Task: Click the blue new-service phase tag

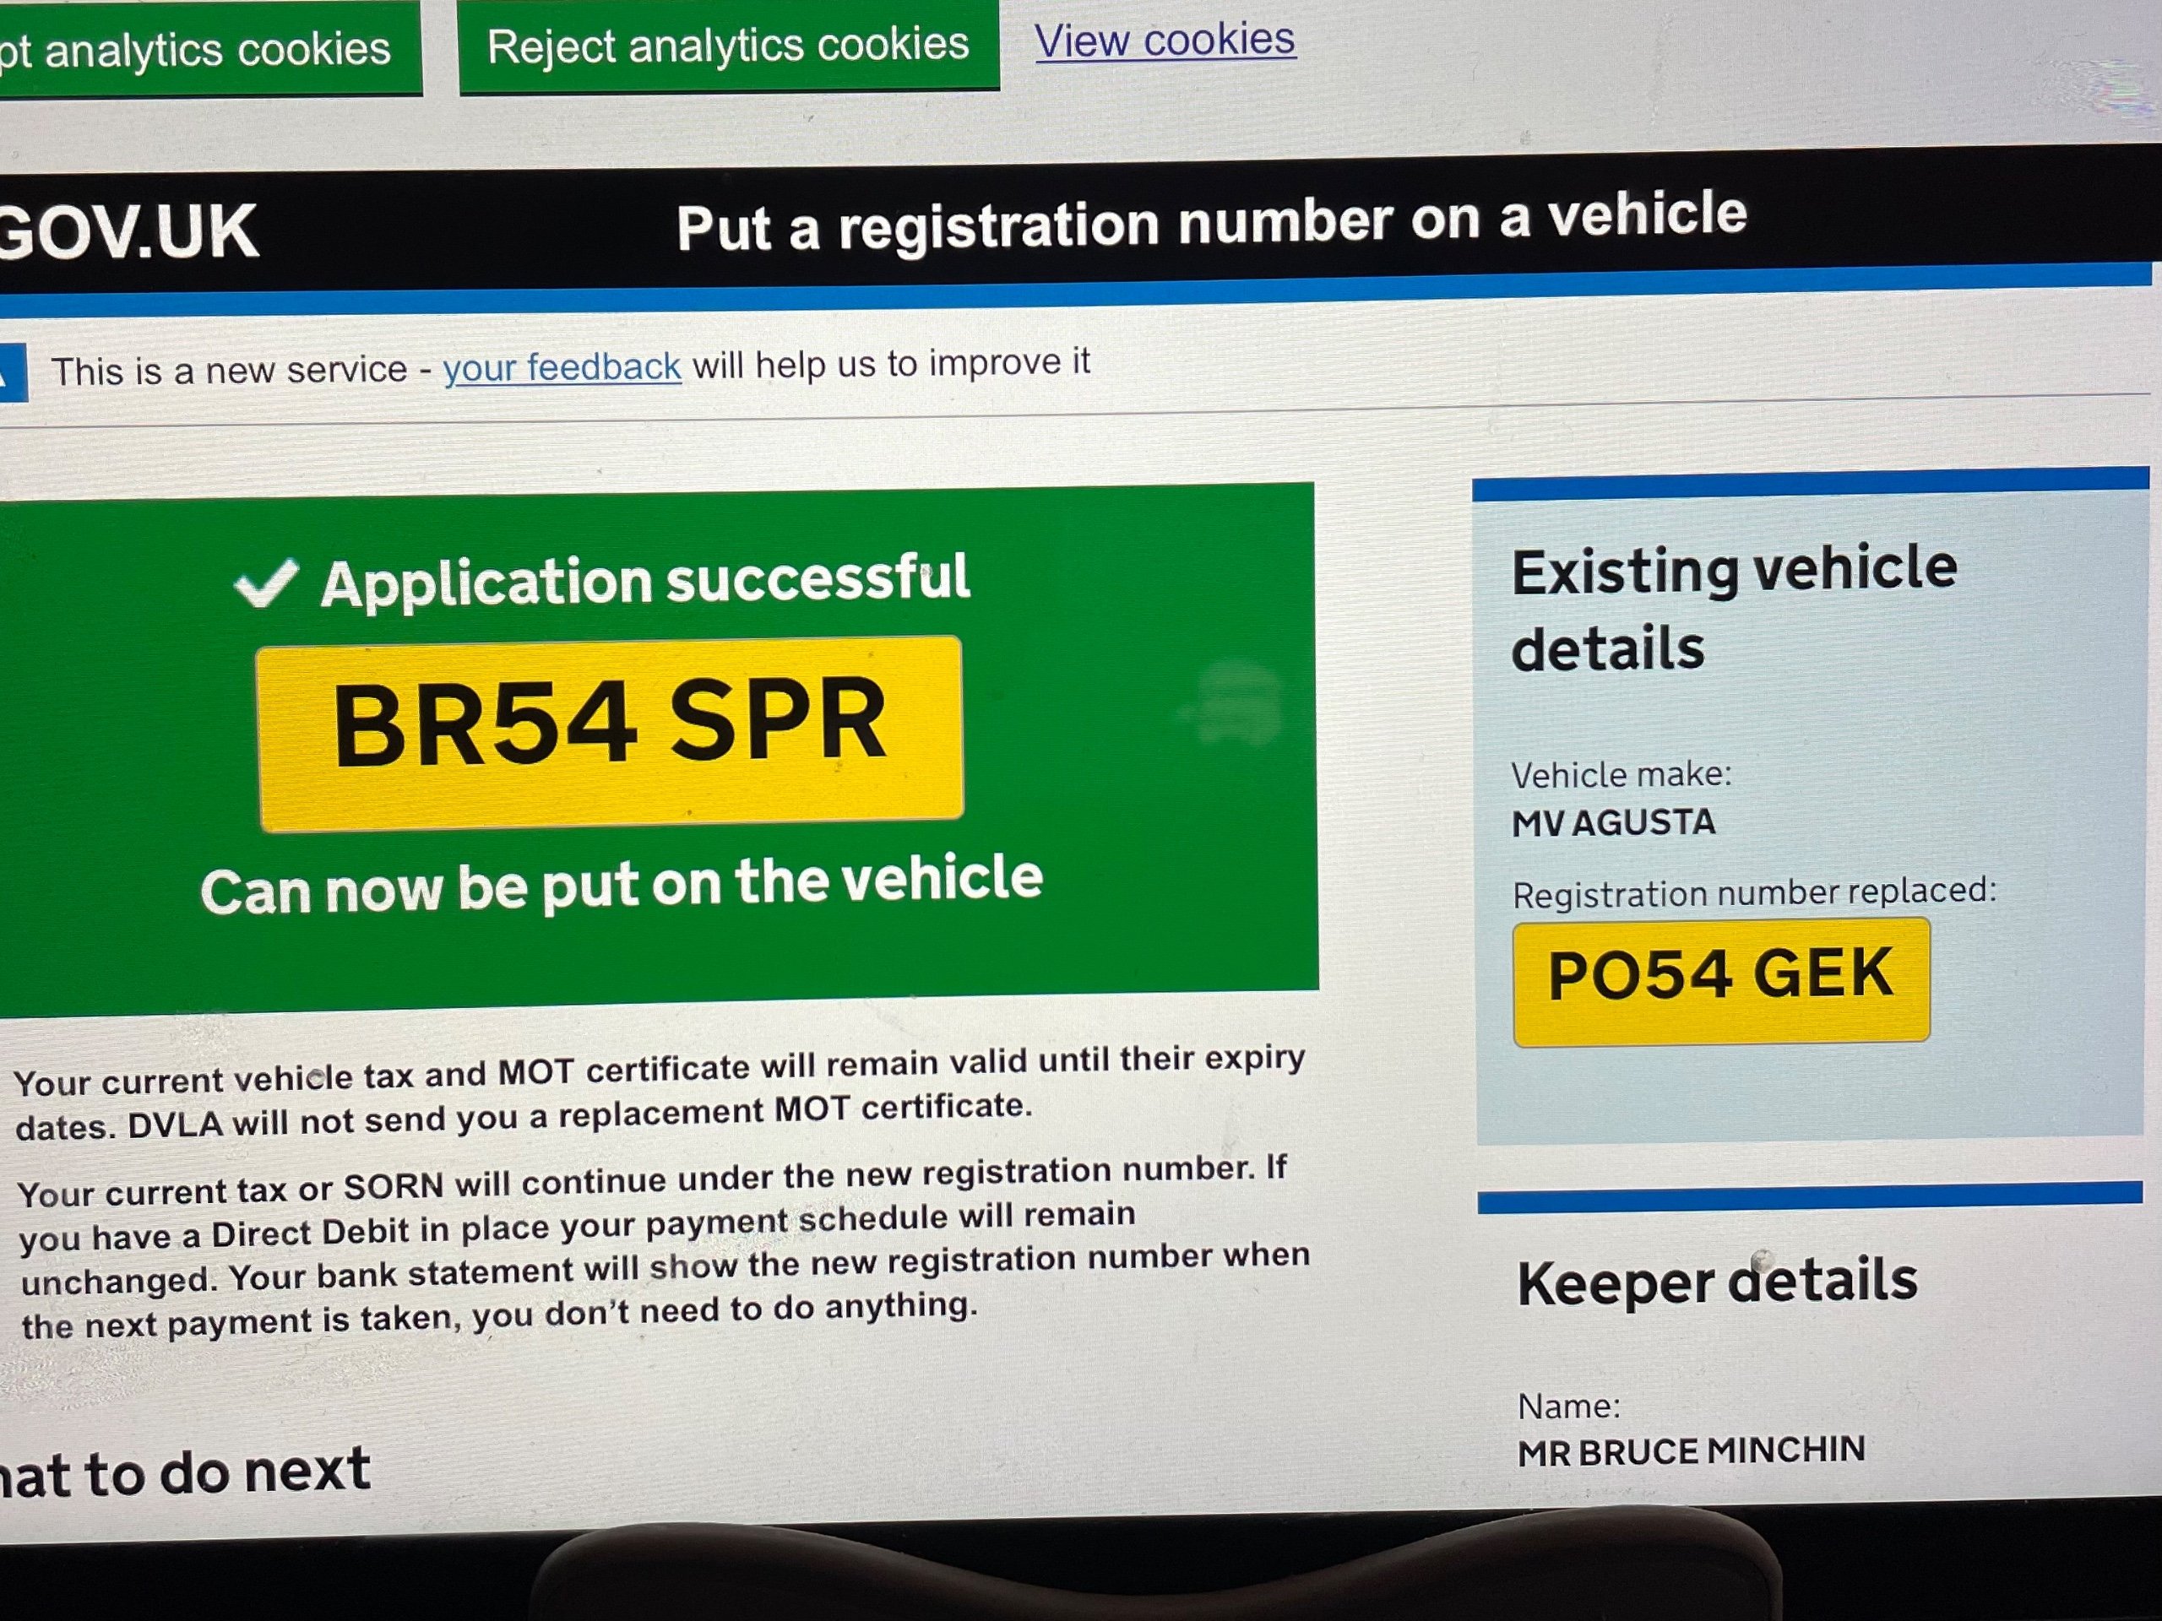Action: [14, 372]
